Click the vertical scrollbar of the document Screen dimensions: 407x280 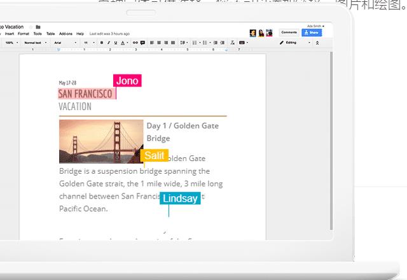[331, 140]
